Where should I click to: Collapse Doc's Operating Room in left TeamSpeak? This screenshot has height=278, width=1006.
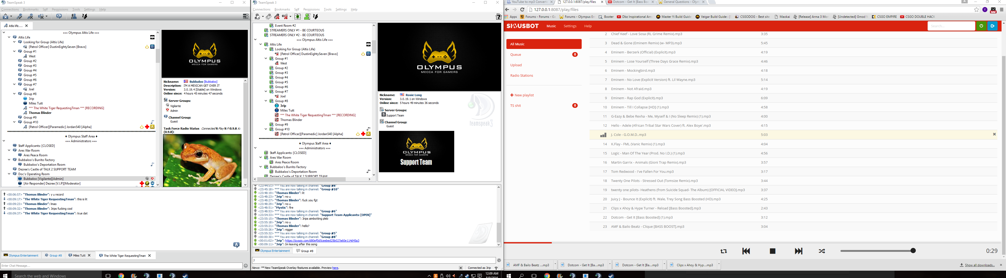(x=9, y=174)
